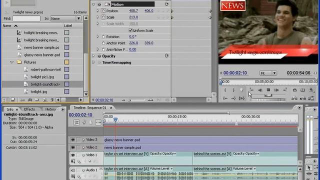The image size is (320, 180).
Task: Expand the Video 3 track
Action: click(83, 140)
